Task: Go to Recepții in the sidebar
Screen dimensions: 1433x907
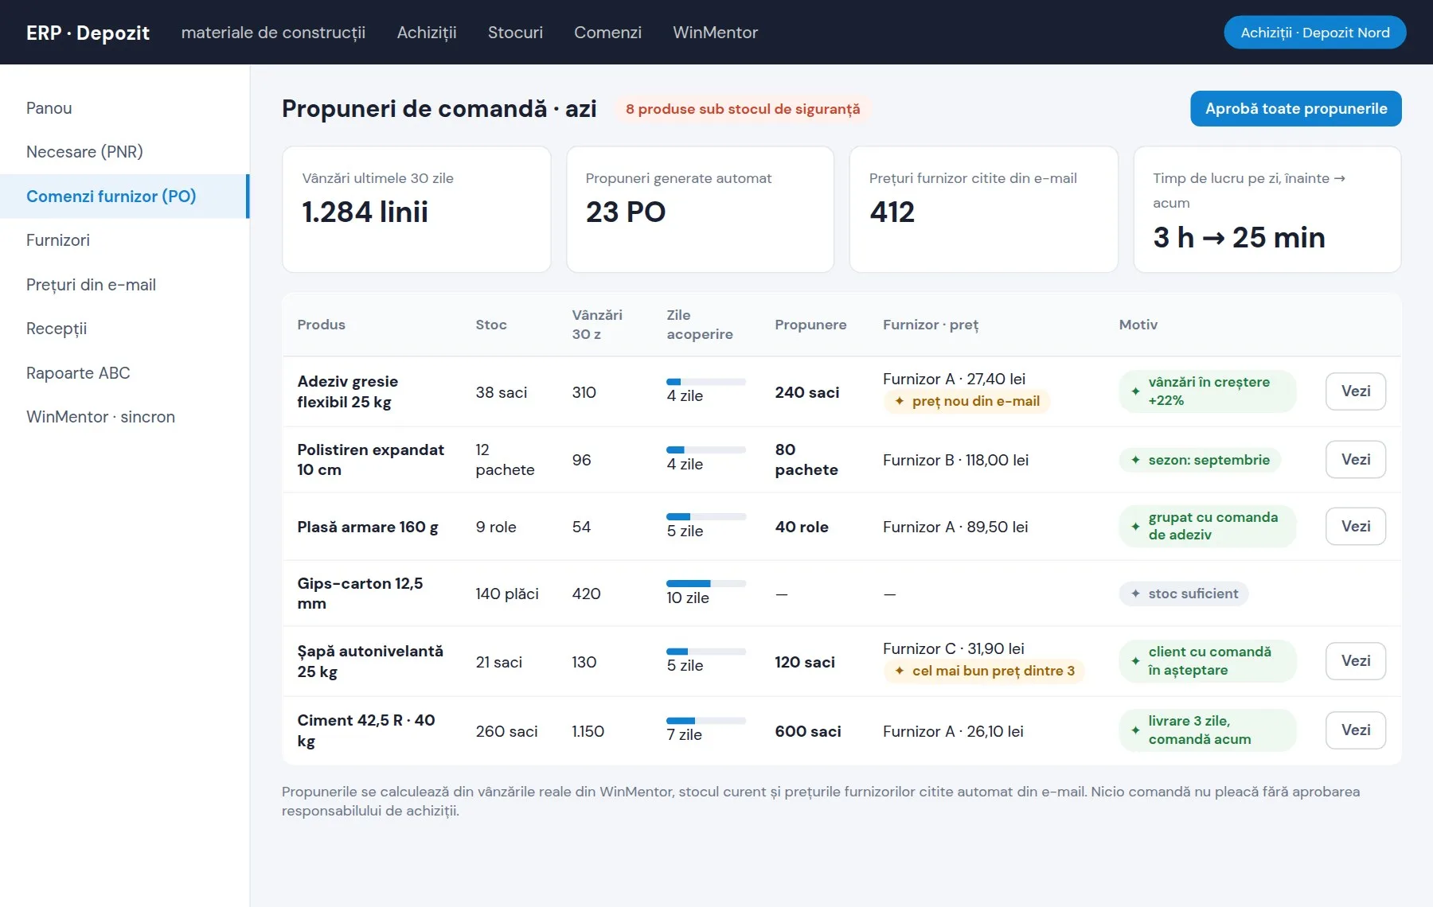Action: pyautogui.click(x=124, y=329)
